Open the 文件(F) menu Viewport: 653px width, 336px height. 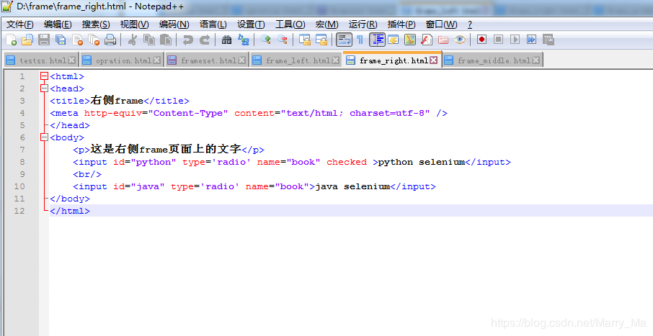pyautogui.click(x=20, y=24)
